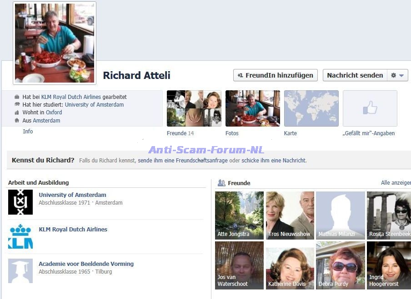Click the Freunde people icon in header
This screenshot has height=299, width=411.
tap(221, 183)
